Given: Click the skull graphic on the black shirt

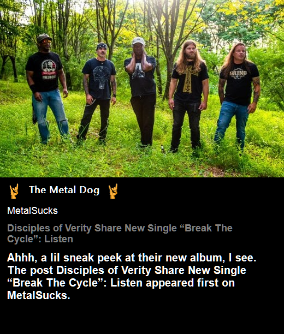Looking at the screenshot, I should pos(102,77).
